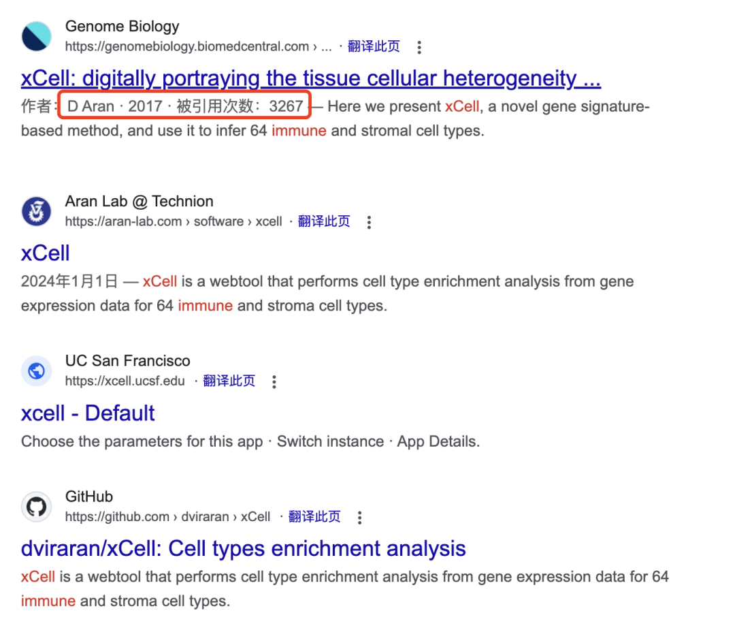Viewport: 735px width, 626px height.
Task: Click the Aran Lab Technion favicon
Action: 37,211
